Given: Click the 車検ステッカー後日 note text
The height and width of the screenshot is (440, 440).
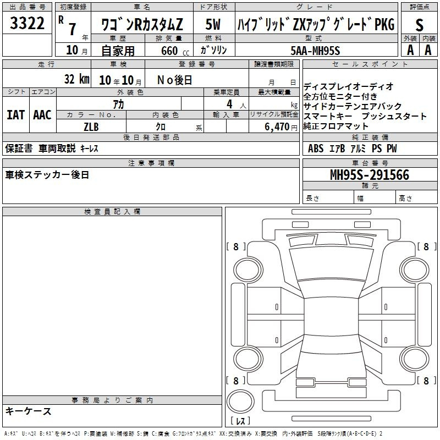Looking at the screenshot, I should pos(47,175).
